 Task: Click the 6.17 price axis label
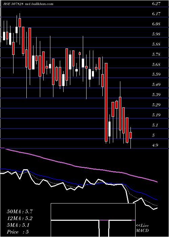pyautogui.click(x=156, y=14)
